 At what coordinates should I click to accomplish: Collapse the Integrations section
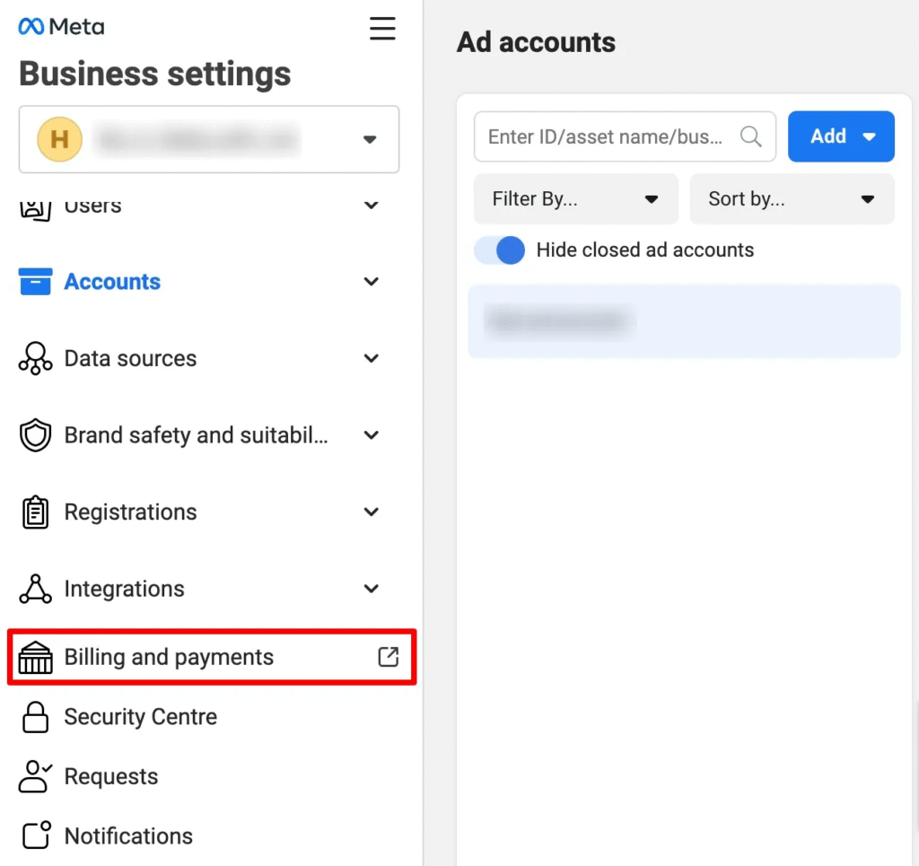click(x=371, y=589)
